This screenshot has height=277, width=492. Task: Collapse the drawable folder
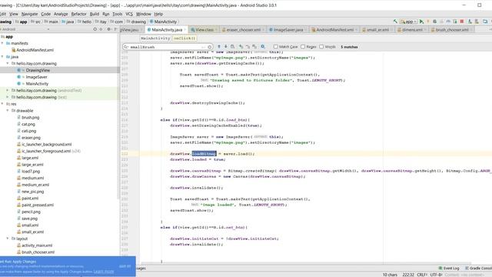pos(8,111)
